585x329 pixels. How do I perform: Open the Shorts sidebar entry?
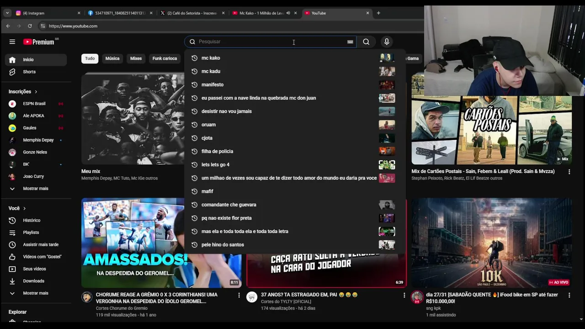(36, 72)
